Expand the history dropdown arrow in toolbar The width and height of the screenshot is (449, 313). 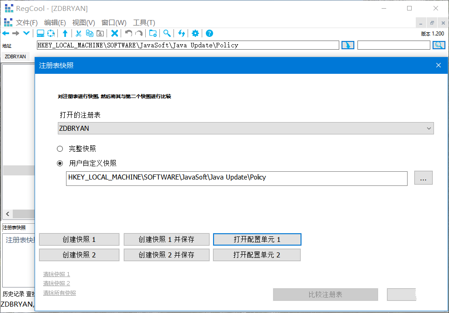tap(26, 33)
